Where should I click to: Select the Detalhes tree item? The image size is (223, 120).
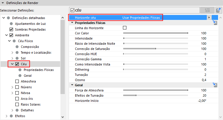[x=27, y=110]
